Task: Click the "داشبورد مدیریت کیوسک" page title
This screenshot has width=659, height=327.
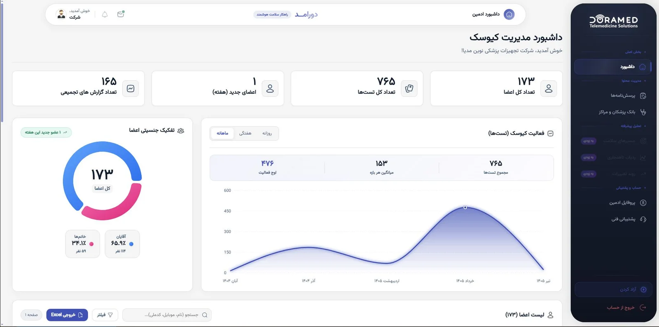Action: click(516, 37)
